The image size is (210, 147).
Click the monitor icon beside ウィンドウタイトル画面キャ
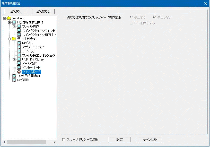(x=19, y=35)
